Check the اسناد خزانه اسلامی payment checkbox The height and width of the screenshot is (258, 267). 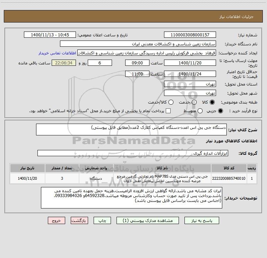[x=168, y=111]
